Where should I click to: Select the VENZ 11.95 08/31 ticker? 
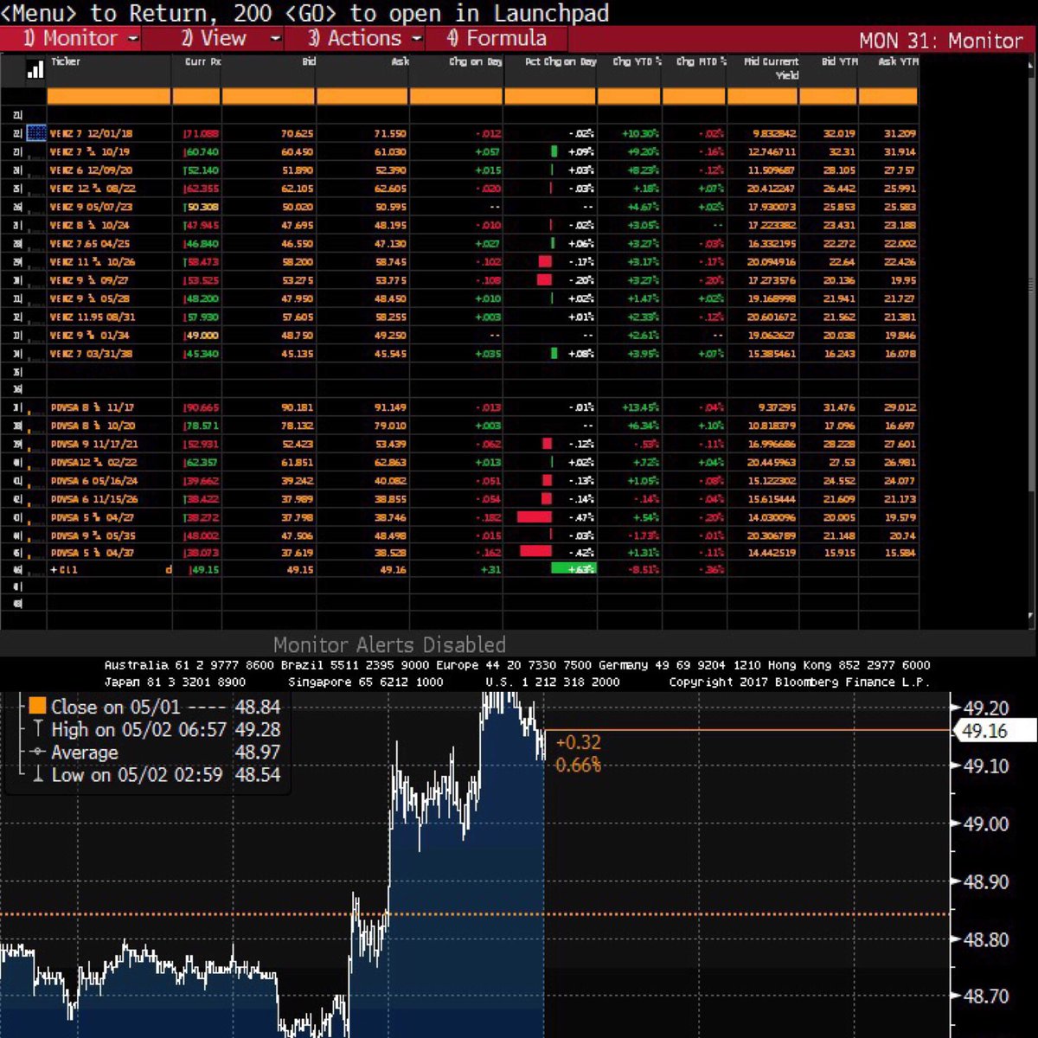click(x=93, y=317)
